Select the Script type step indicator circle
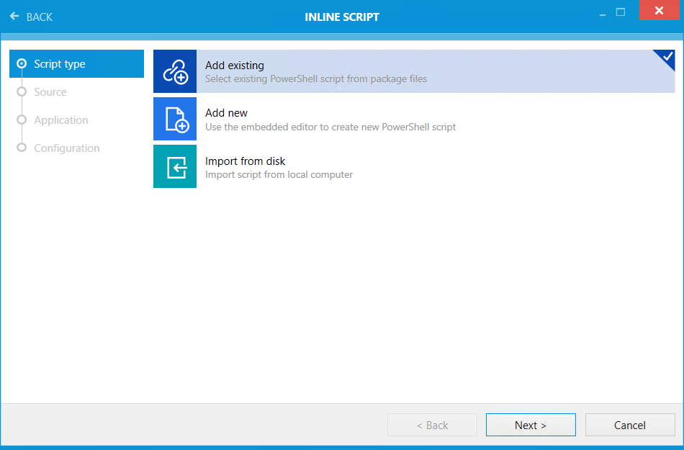This screenshot has width=684, height=450. (x=22, y=63)
